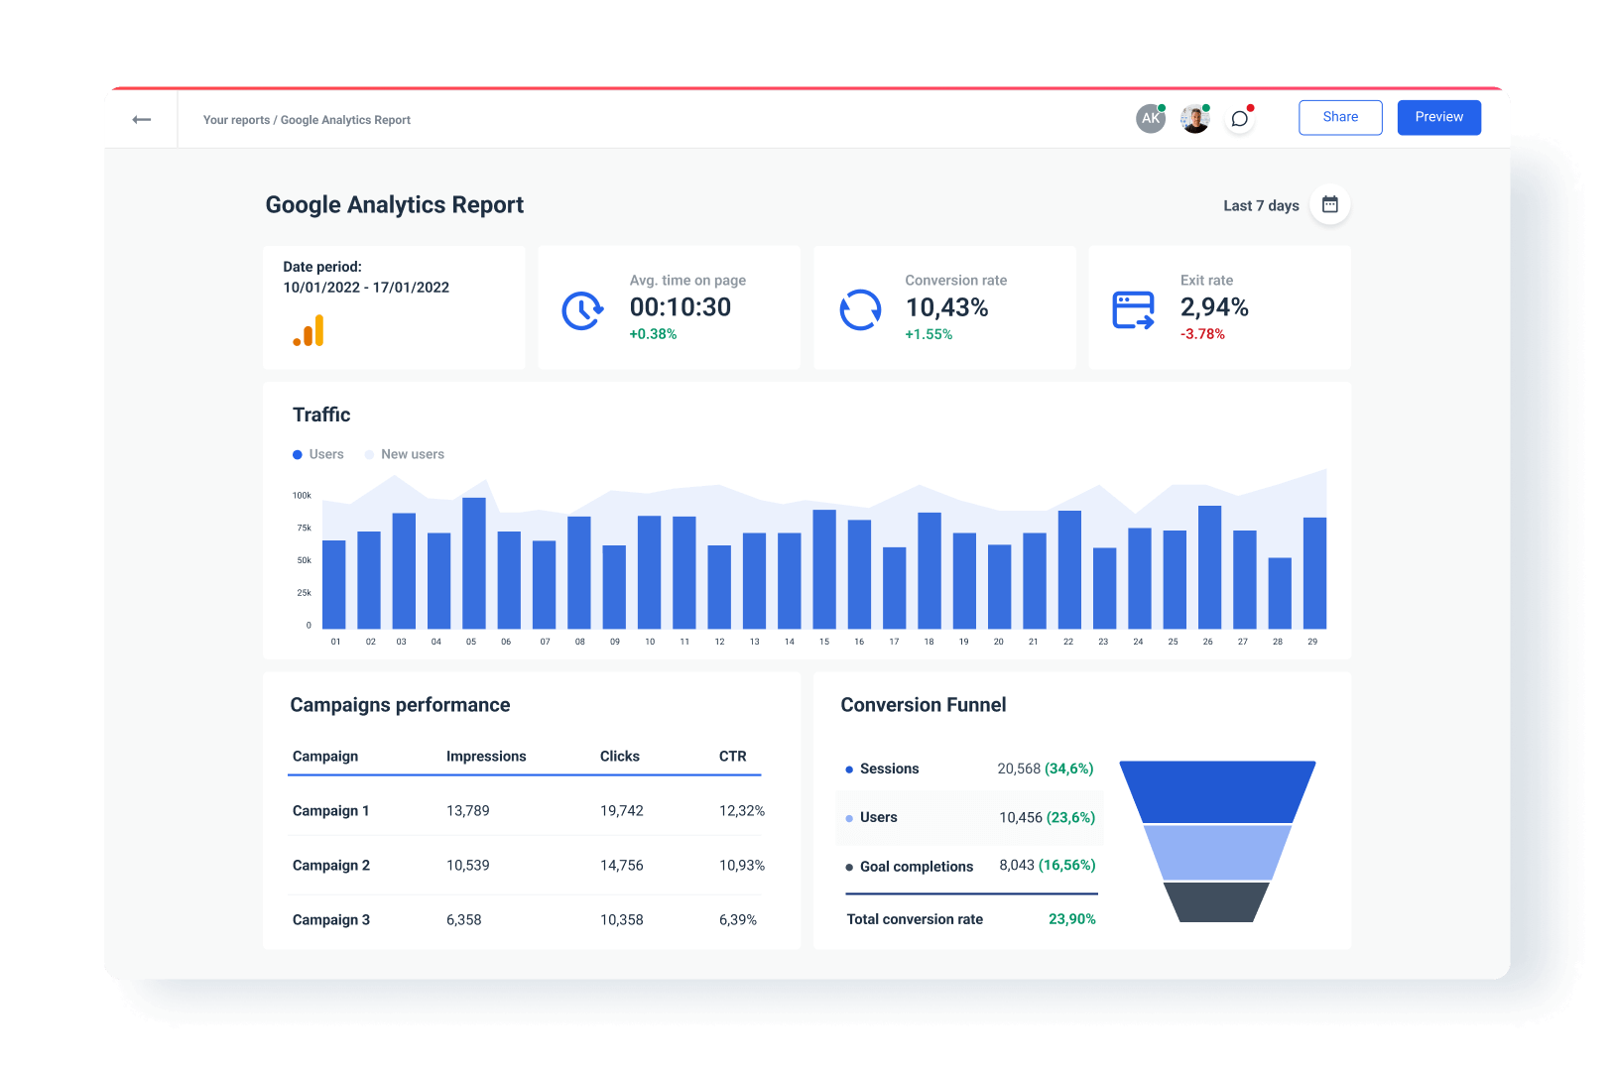The width and height of the screenshot is (1613, 1066).
Task: Click the Google Analytics Report page title
Action: [394, 204]
